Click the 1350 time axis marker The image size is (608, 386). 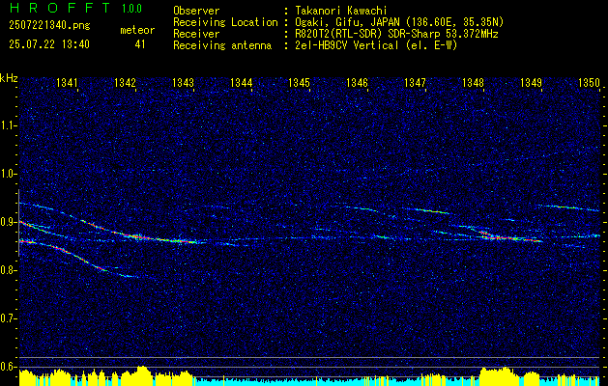(589, 82)
